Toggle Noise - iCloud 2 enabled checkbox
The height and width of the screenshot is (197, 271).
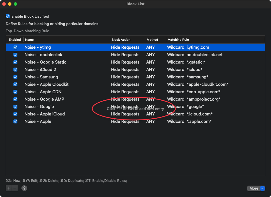[x=15, y=70]
